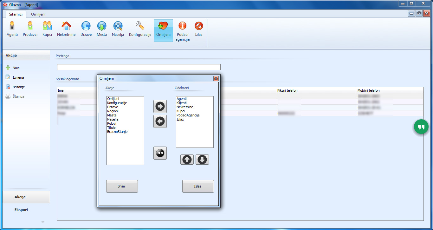The height and width of the screenshot is (230, 433).
Task: Select Regioni in Akcije list
Action: pos(113,111)
